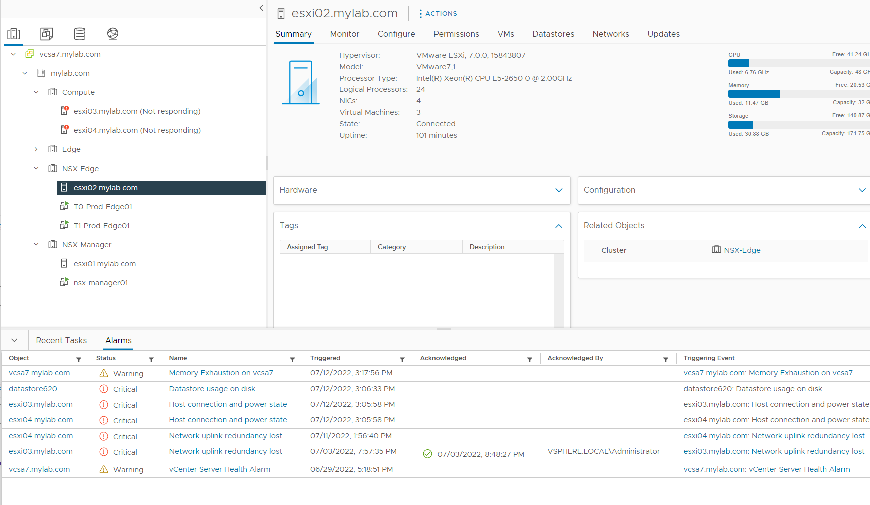
Task: Open the VMs and Templates view icon
Action: tap(47, 34)
